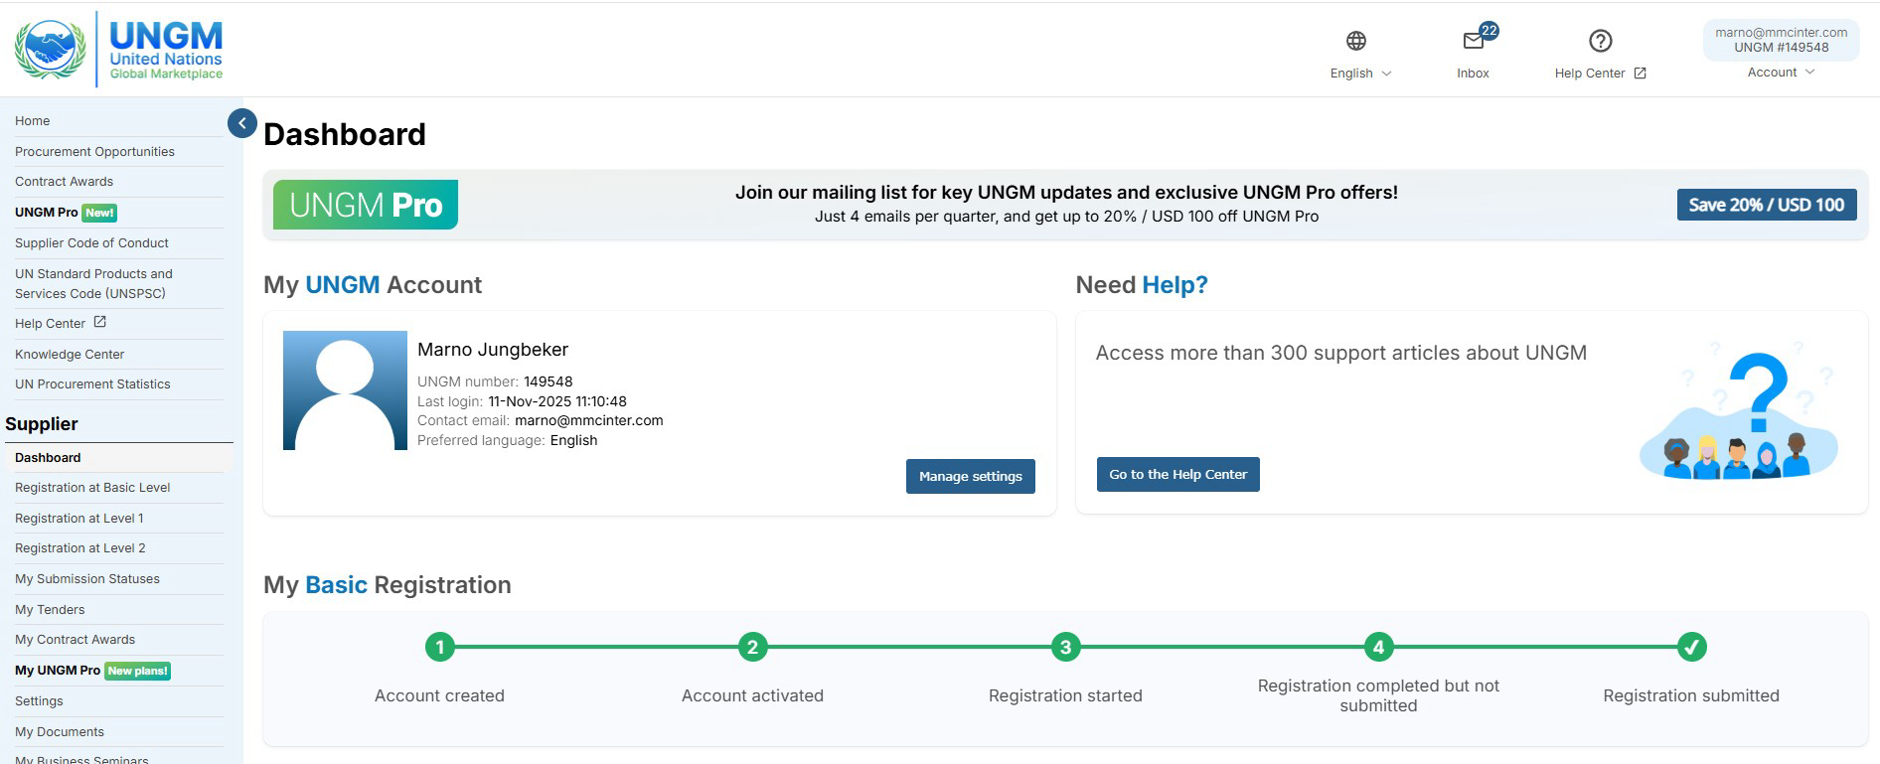1880x764 pixels.
Task: Click the Save 20% / USD 100 button
Action: (x=1766, y=205)
